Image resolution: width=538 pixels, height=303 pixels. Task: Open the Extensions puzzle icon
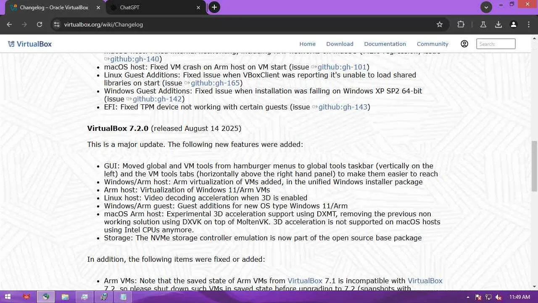point(461,24)
